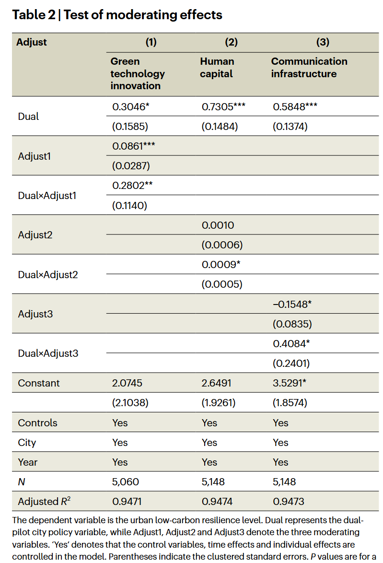This screenshot has height=563, width=383.
Task: Select the Adjusted R² value 0.9474
Action: (x=218, y=502)
